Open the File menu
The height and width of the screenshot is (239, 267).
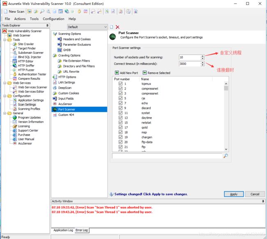[7, 19]
